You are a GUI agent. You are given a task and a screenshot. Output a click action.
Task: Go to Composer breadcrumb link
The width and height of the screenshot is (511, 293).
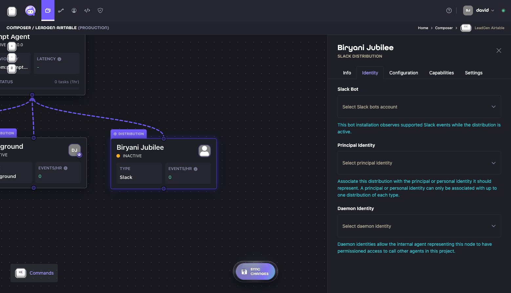pos(444,28)
